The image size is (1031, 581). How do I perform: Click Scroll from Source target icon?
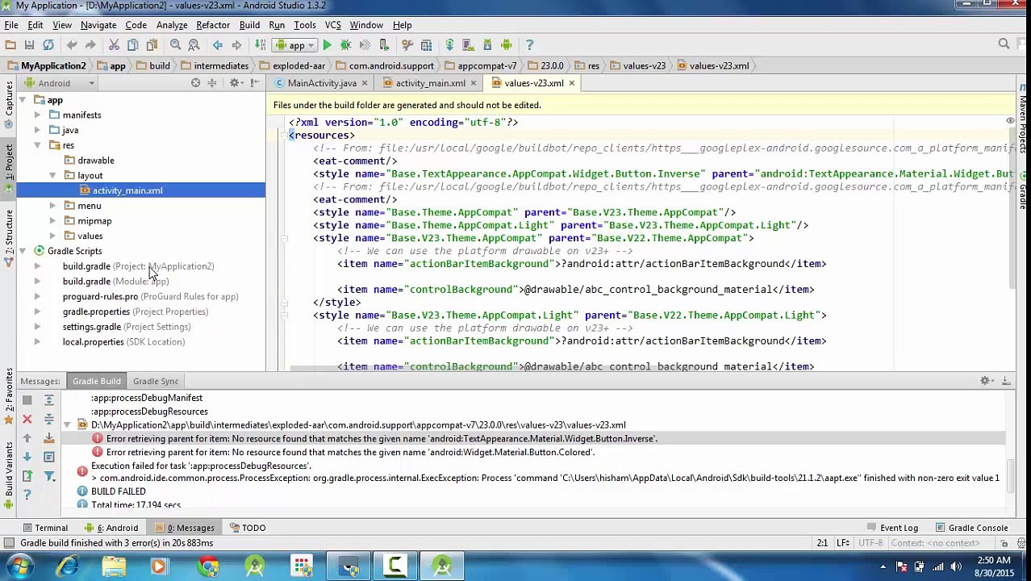(x=195, y=83)
